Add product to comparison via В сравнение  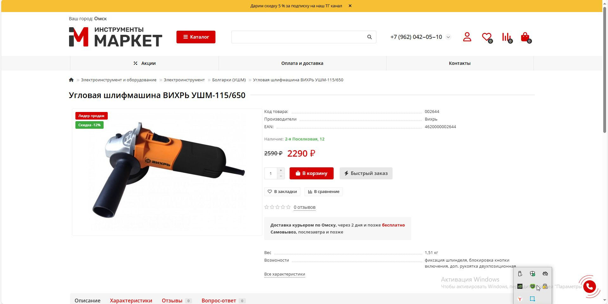323,192
